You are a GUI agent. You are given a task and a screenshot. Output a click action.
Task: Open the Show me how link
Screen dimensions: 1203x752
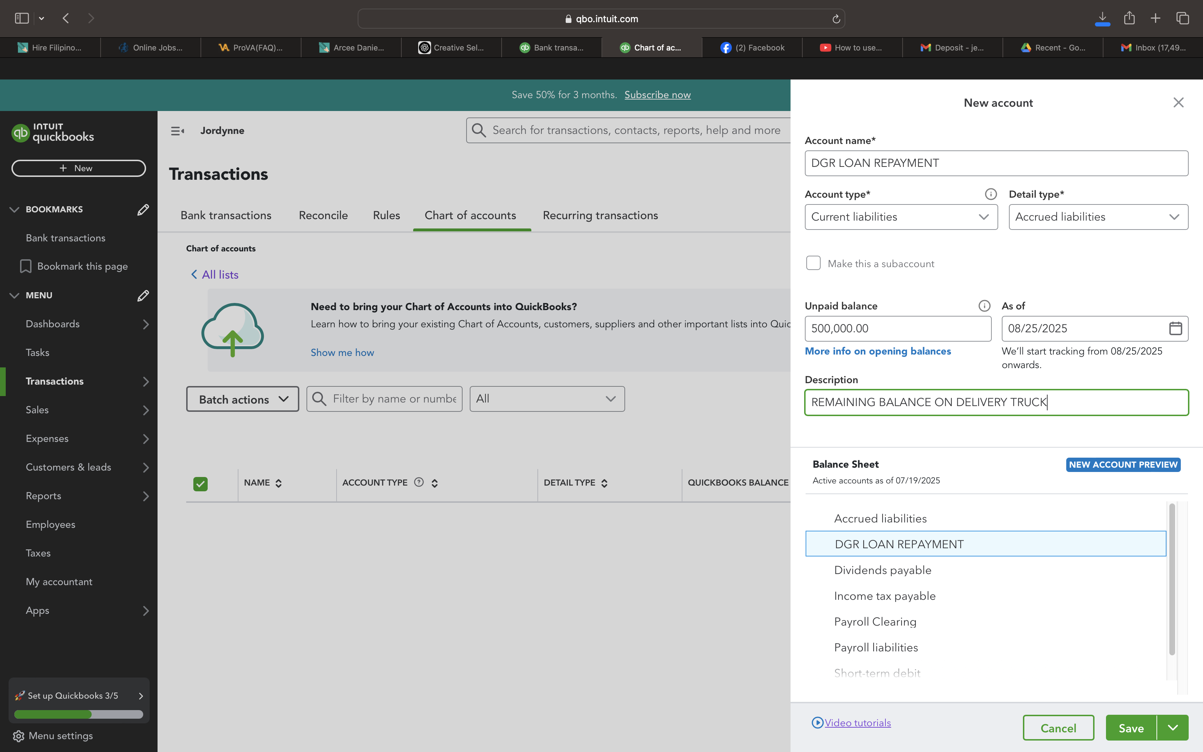point(342,353)
